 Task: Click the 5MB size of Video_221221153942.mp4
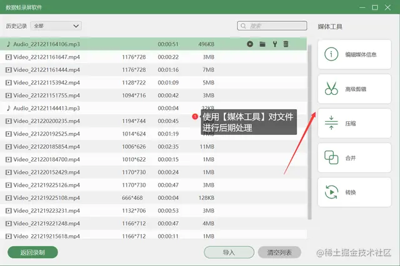coord(208,82)
